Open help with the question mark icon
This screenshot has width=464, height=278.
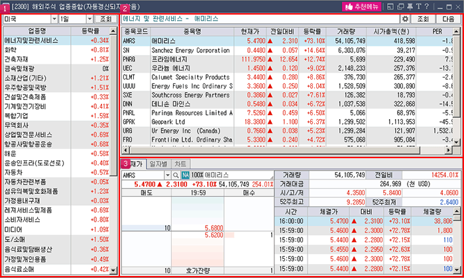[426, 7]
